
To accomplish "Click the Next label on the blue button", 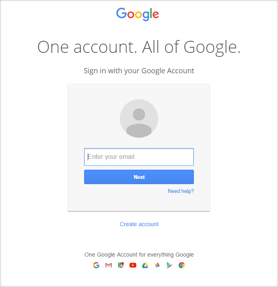I will tap(139, 177).
